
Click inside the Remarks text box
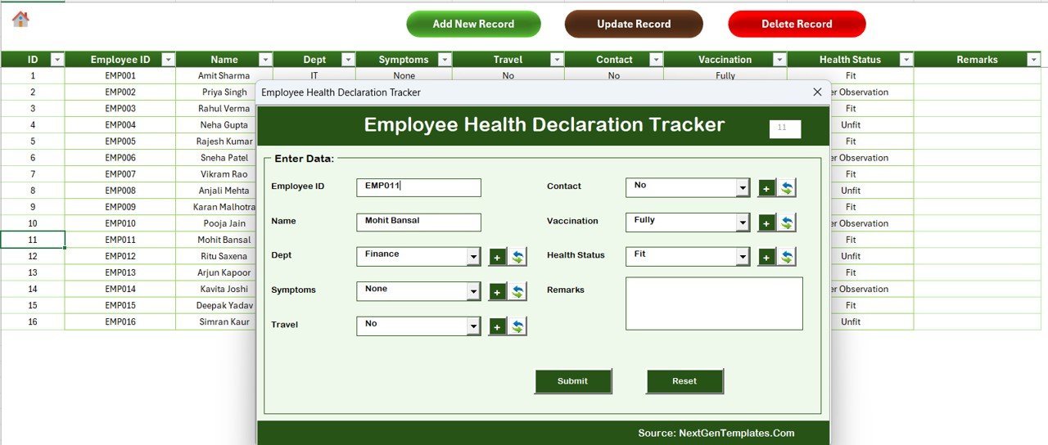714,303
